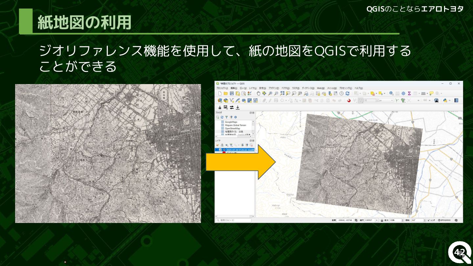
Task: Open the ベクタ menu
Action: click(x=285, y=88)
